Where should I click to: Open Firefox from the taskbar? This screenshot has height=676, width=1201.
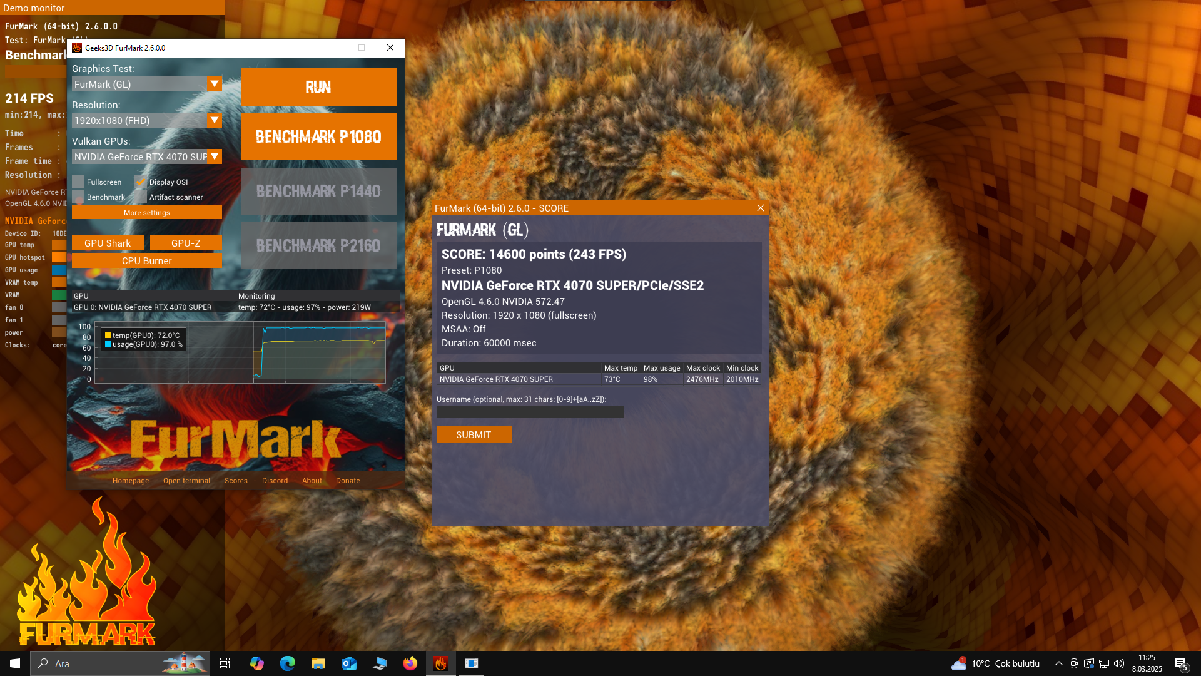tap(410, 663)
